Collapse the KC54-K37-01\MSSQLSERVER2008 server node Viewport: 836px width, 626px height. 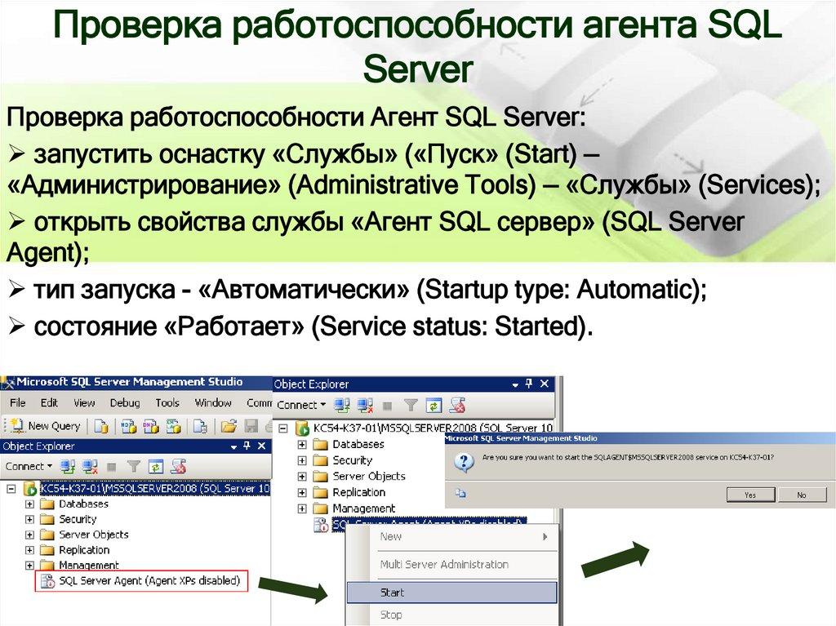pos(282,428)
